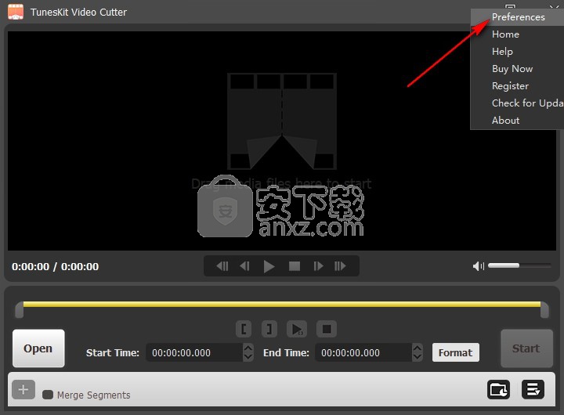Click the video preview drop area
The width and height of the screenshot is (564, 415).
(x=282, y=141)
